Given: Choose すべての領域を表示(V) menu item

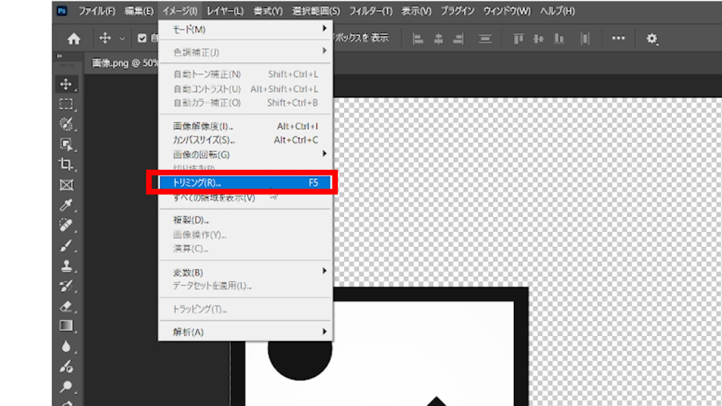Looking at the screenshot, I should pyautogui.click(x=245, y=197).
